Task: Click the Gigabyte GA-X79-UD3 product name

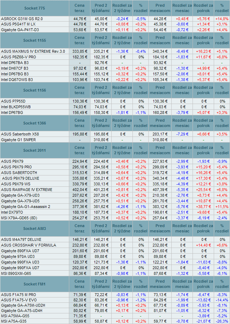Action: 20,195
